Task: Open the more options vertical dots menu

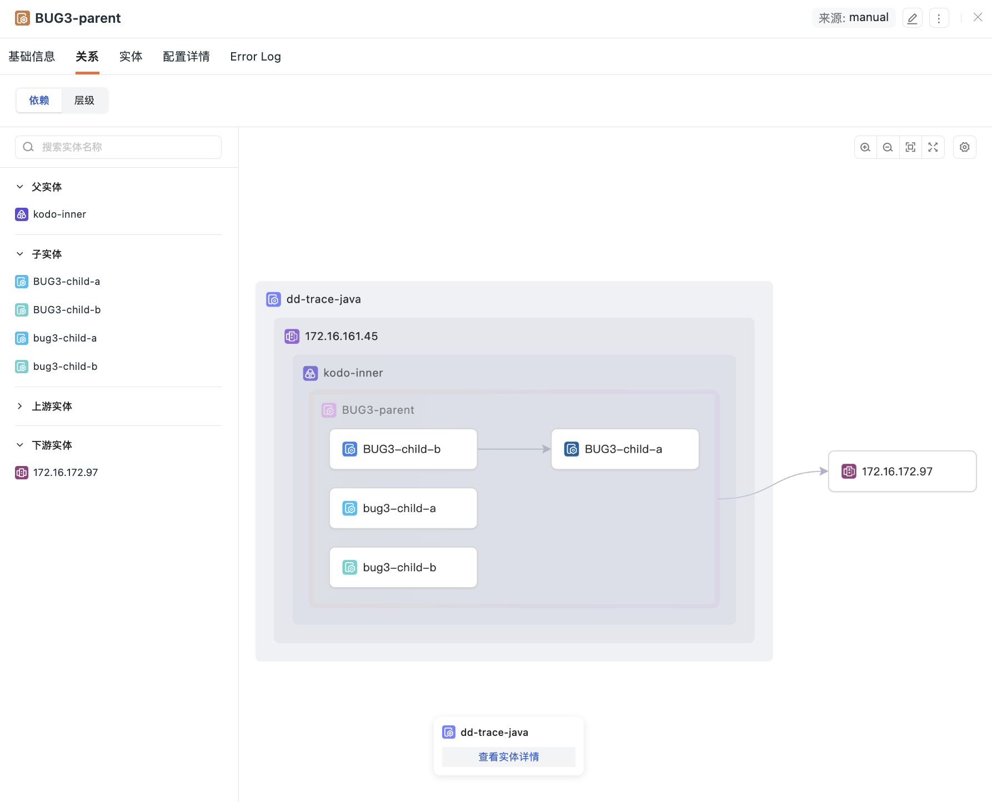Action: click(939, 18)
